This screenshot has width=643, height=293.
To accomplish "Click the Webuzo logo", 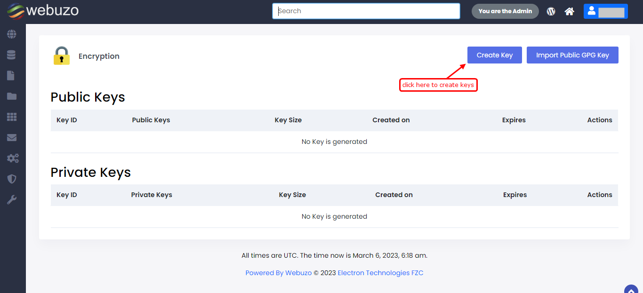I will pyautogui.click(x=42, y=11).
